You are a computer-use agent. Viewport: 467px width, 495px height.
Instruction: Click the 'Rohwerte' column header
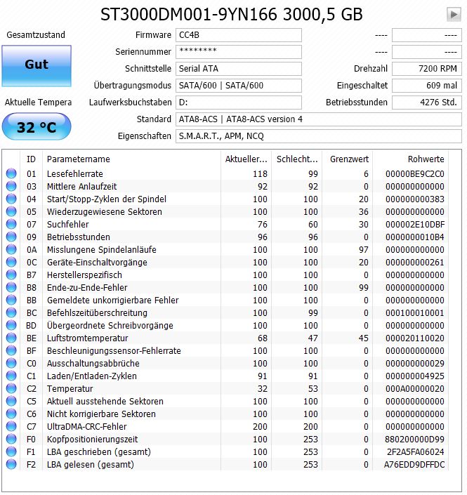(411, 159)
